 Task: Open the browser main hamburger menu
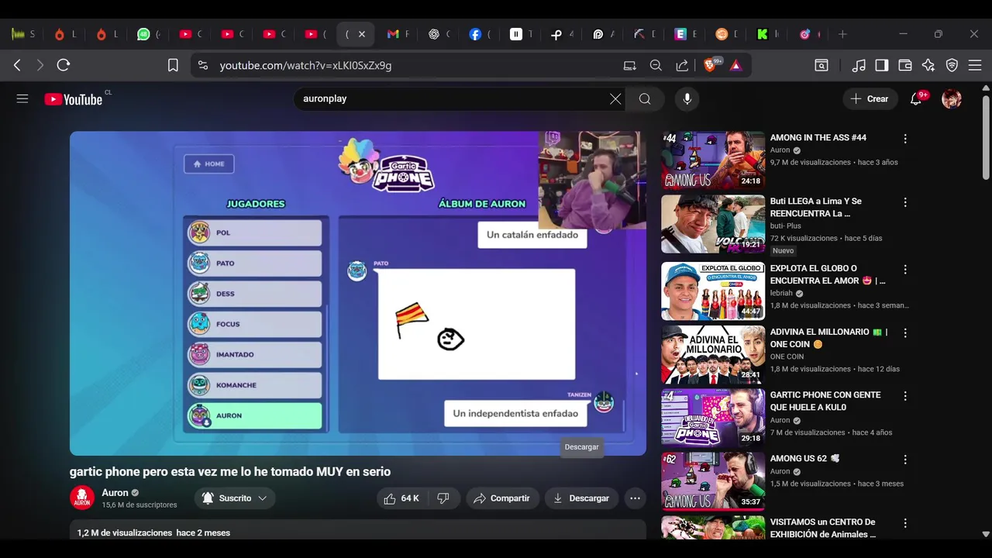coord(975,65)
